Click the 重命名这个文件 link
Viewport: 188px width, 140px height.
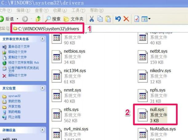point(17,46)
